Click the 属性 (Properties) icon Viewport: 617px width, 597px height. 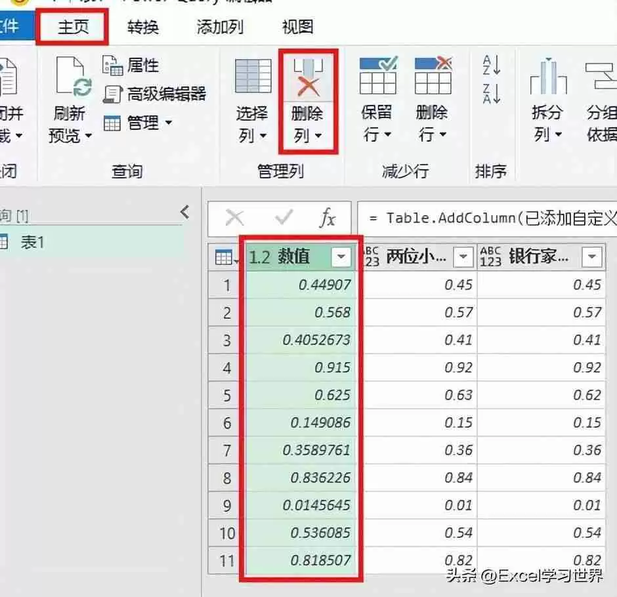[114, 64]
